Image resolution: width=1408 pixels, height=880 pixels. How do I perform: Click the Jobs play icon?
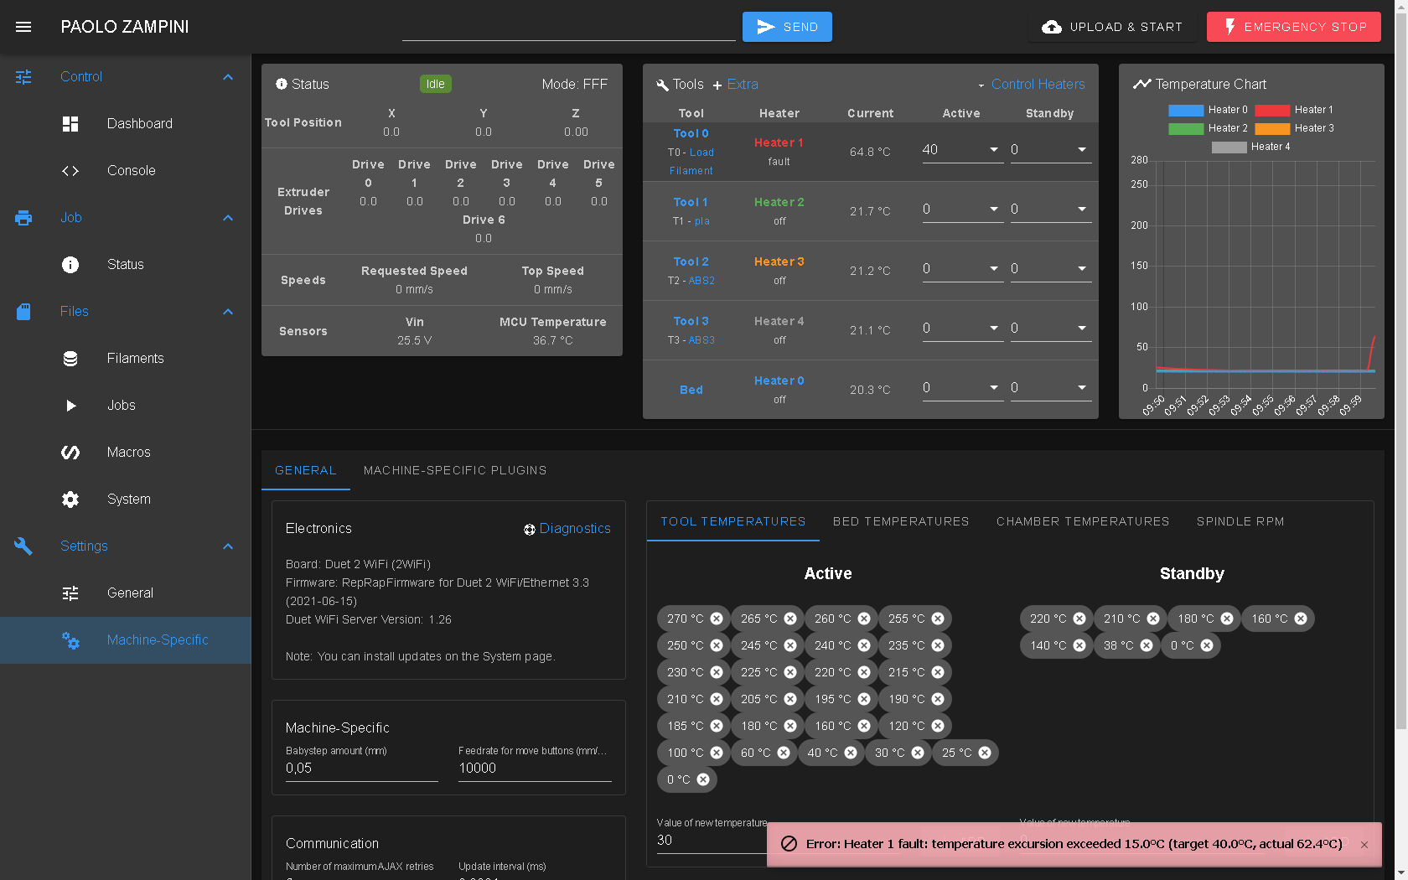pos(70,406)
